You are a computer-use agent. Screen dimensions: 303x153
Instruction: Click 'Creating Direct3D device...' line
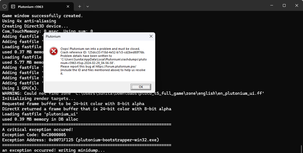point(35,26)
